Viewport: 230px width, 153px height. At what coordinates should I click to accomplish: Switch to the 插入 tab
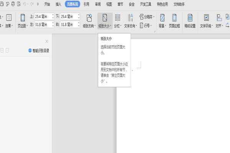[x=58, y=4]
